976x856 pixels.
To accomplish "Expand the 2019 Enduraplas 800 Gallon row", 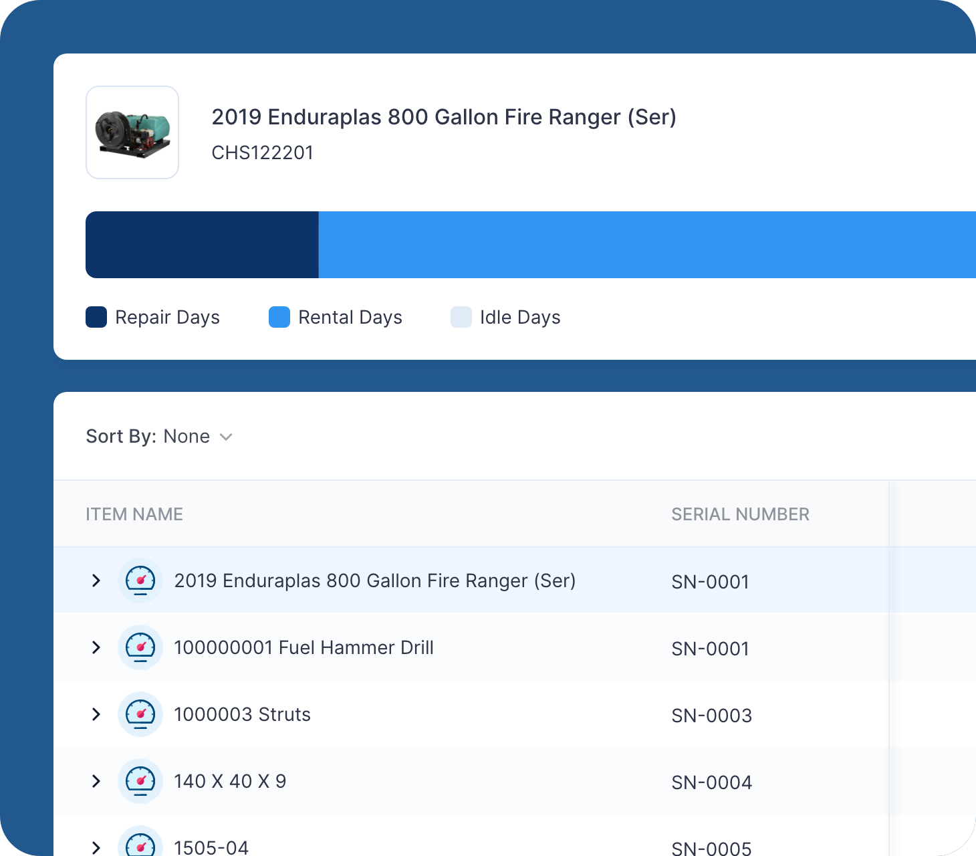I will [x=96, y=580].
